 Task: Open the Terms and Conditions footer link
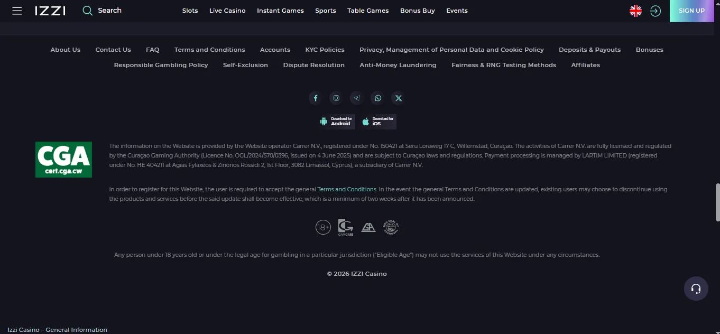click(x=210, y=50)
